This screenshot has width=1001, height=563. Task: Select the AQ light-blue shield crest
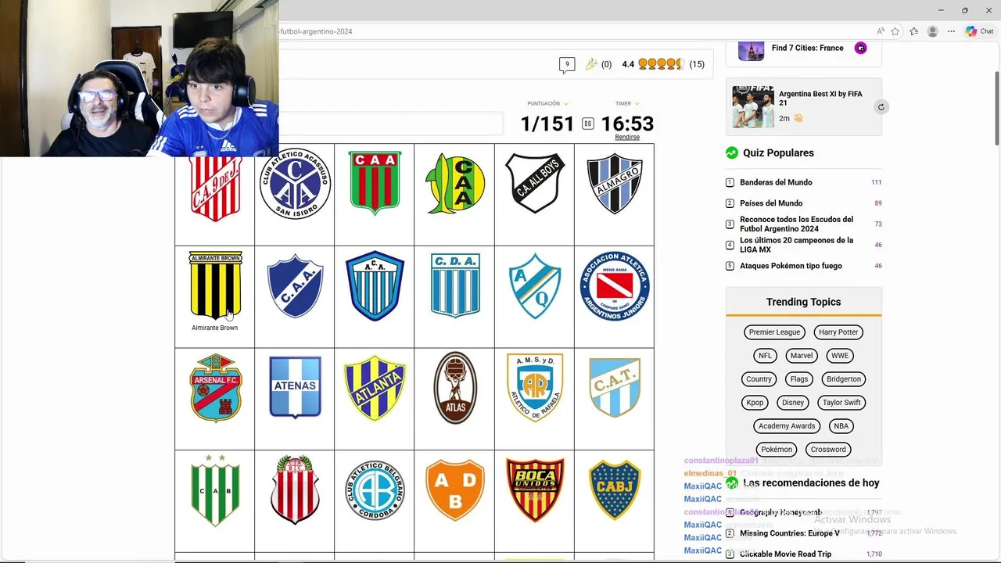click(535, 285)
